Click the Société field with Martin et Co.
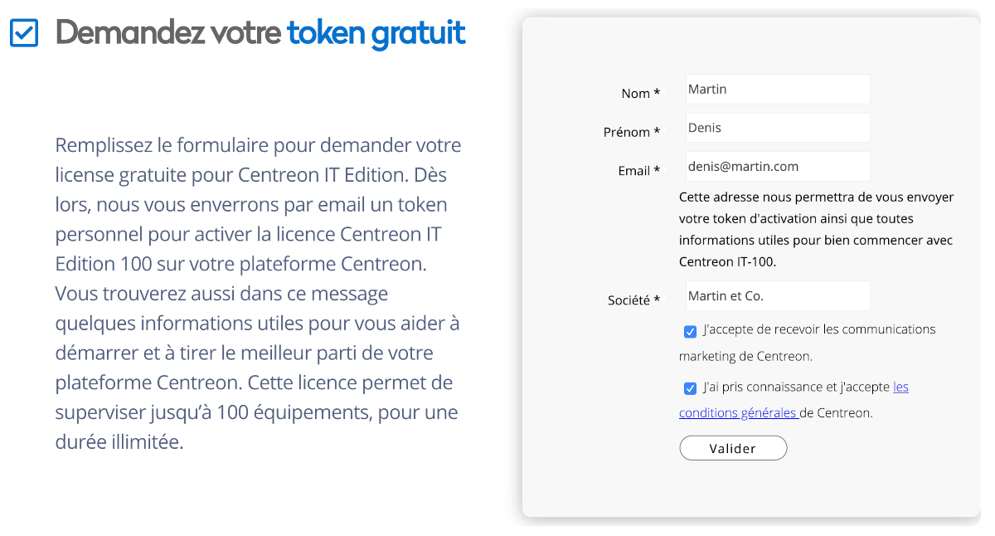The width and height of the screenshot is (995, 536). 778,295
